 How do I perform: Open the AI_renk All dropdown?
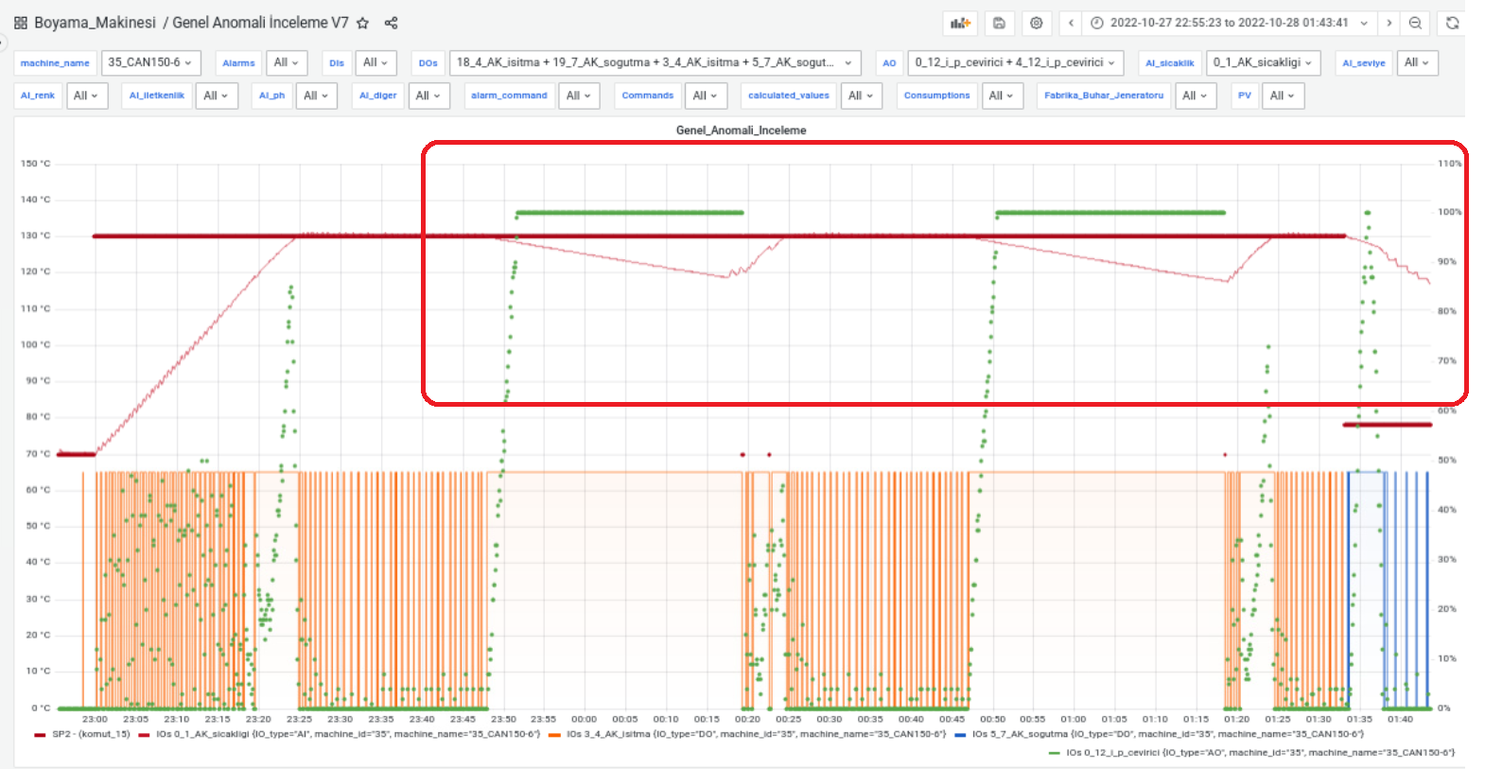click(x=86, y=96)
